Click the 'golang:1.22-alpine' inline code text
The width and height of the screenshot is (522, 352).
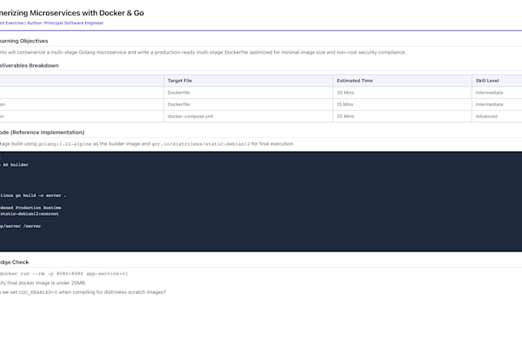click(64, 144)
